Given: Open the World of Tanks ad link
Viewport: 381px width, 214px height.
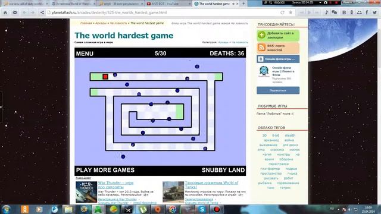Looking at the screenshot, I should click(211, 185).
